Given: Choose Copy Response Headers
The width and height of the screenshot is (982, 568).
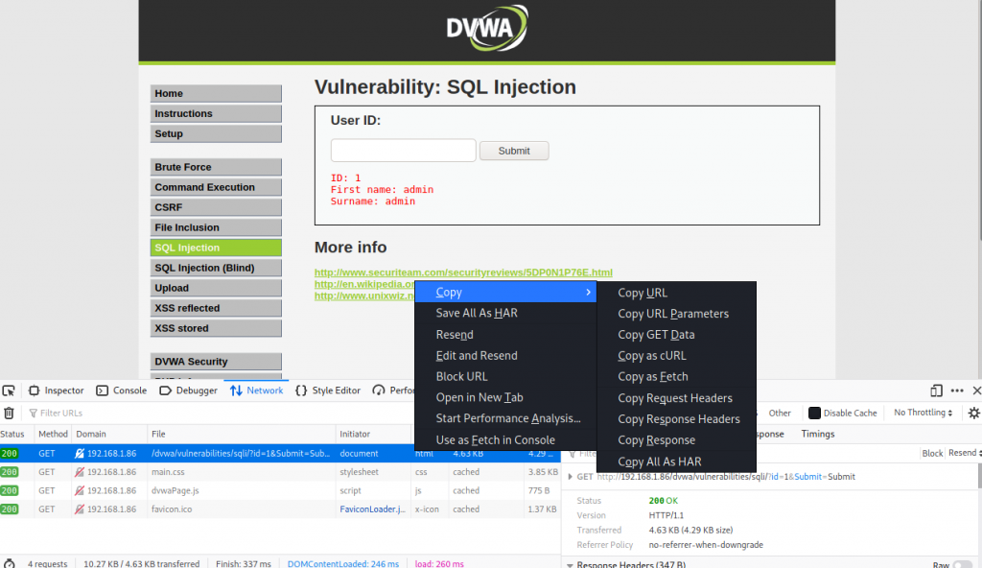Looking at the screenshot, I should [x=676, y=418].
